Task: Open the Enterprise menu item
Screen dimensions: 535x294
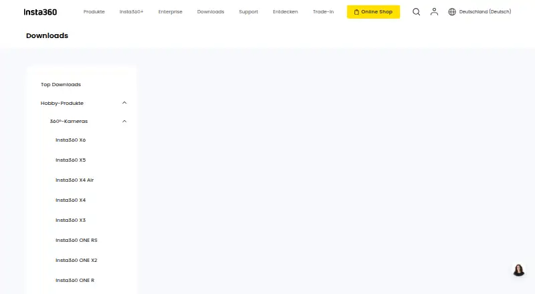Action: (171, 11)
